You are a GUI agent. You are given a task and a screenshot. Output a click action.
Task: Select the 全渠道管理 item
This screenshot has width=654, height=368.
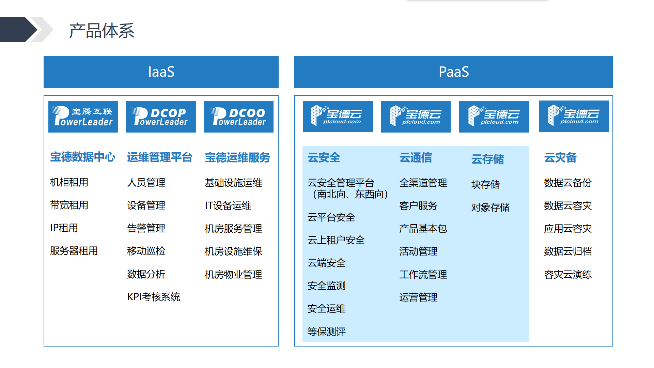point(423,183)
